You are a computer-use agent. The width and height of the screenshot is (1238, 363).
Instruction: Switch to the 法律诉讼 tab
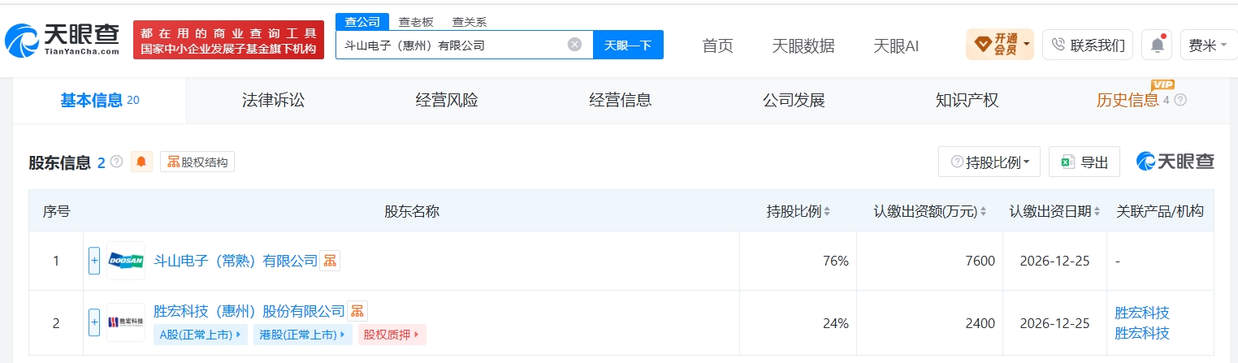[x=273, y=101]
